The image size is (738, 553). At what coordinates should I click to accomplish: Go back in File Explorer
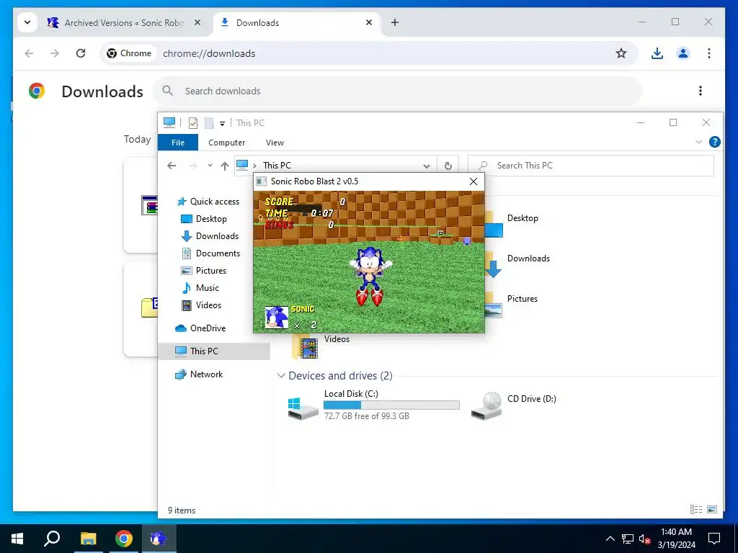tap(172, 166)
